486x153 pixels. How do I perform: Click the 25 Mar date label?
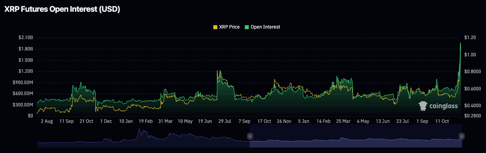click(344, 122)
